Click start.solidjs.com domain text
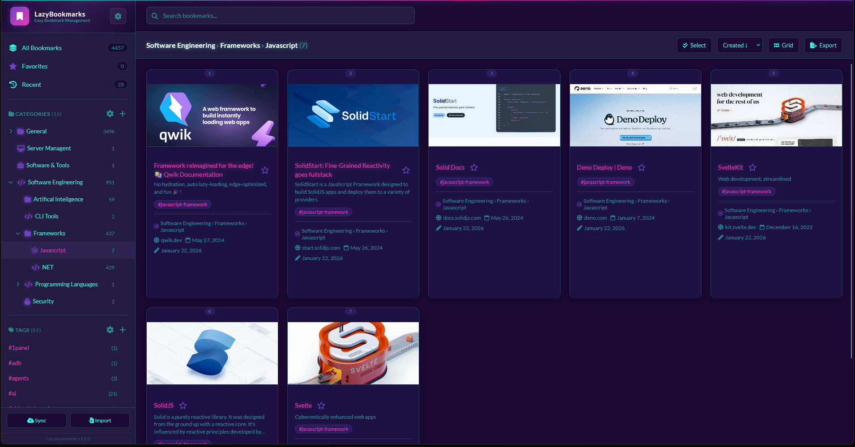The height and width of the screenshot is (447, 855). point(321,248)
